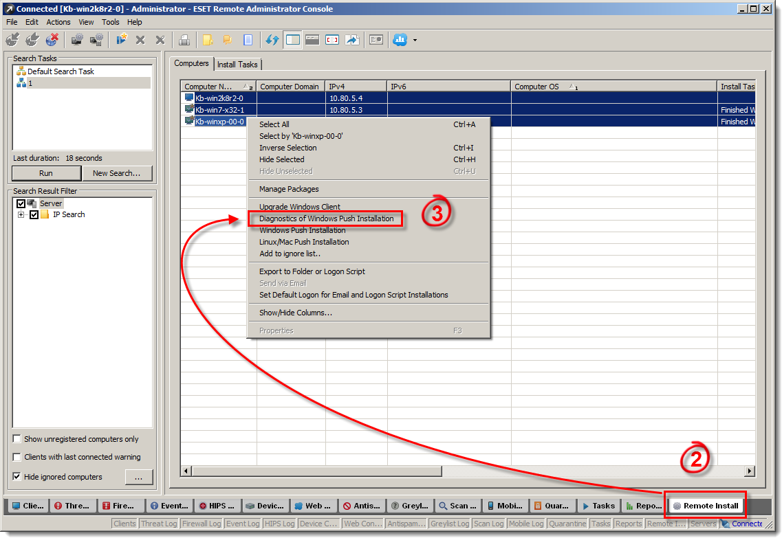The image size is (782, 538).
Task: Open the Reports pane tab at bottom
Action: pos(643,506)
